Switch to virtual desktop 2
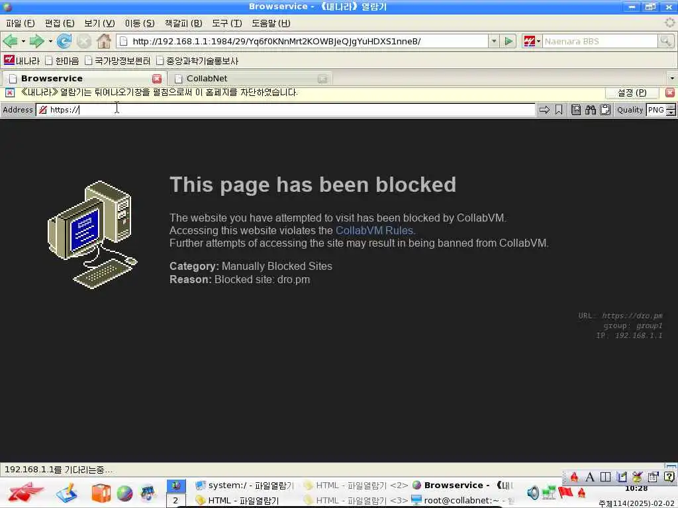 tap(176, 501)
